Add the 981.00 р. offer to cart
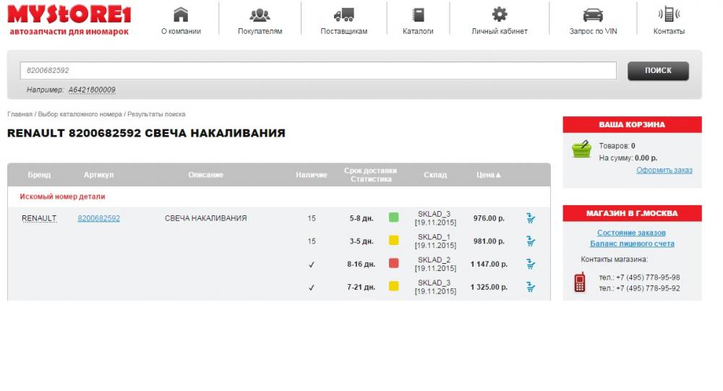Viewport: 723px width, 391px height. [531, 241]
